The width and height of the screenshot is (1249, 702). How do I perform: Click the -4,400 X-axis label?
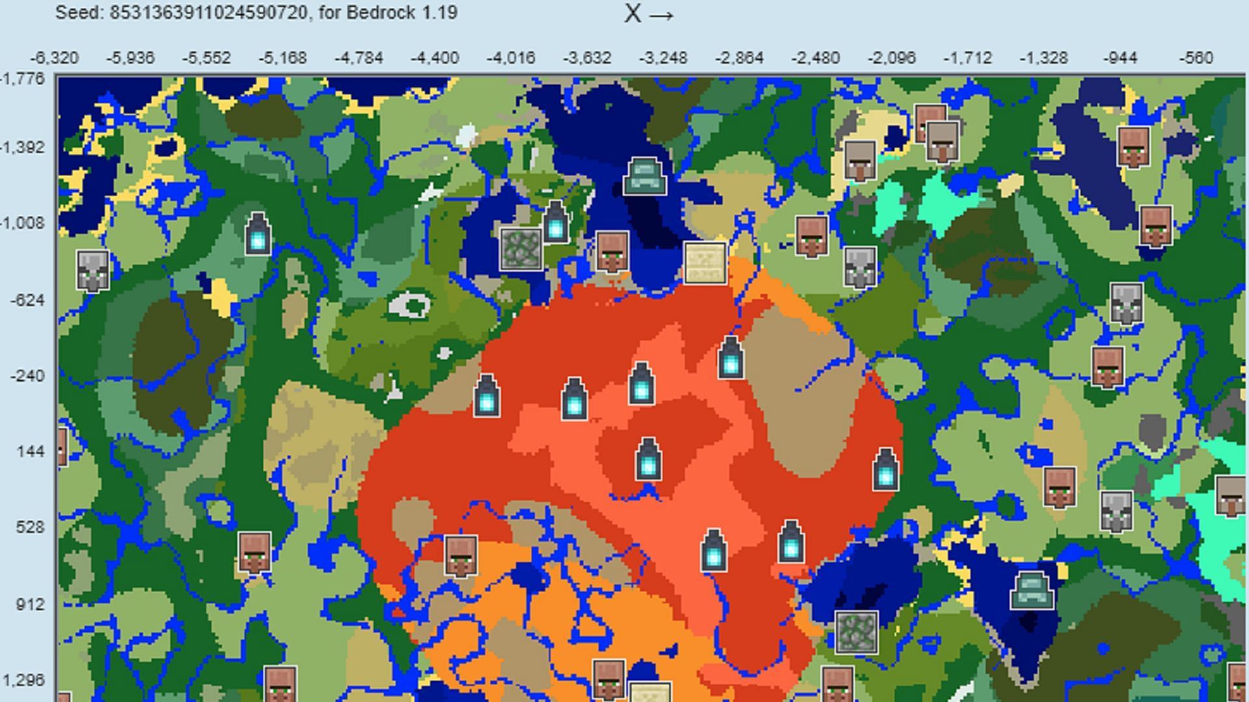click(x=435, y=58)
